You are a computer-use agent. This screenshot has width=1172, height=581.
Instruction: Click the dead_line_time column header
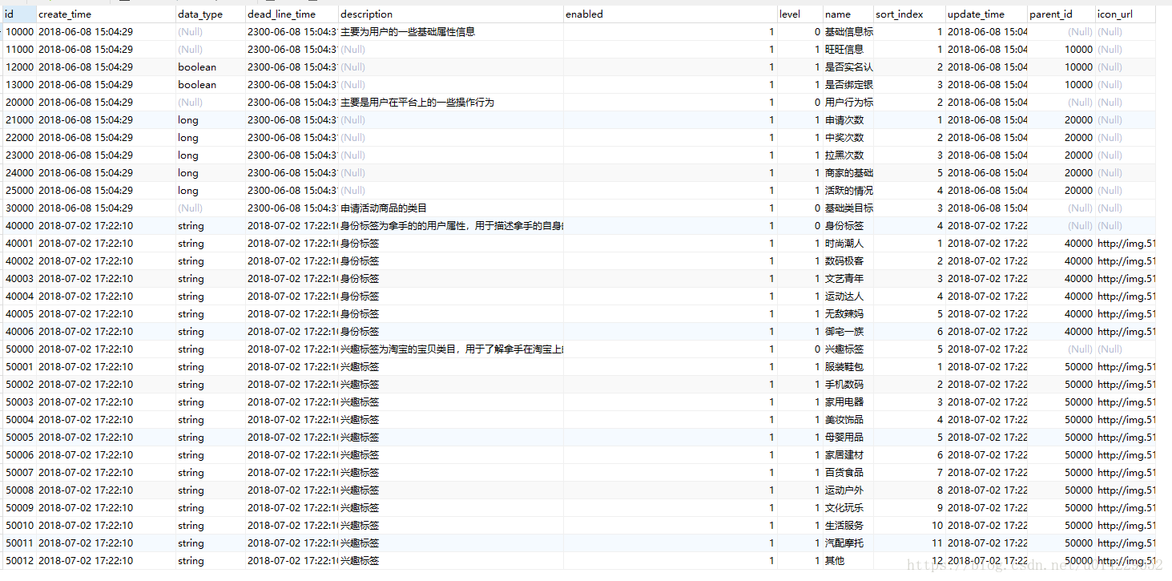coord(292,14)
